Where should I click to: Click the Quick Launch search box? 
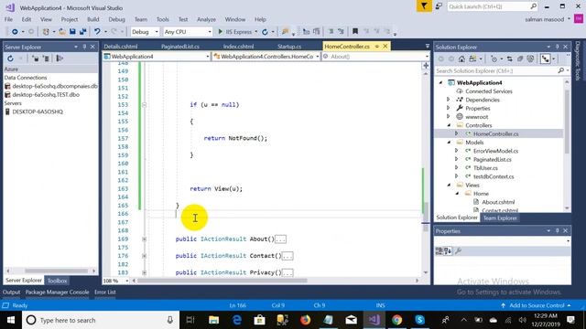(x=493, y=6)
